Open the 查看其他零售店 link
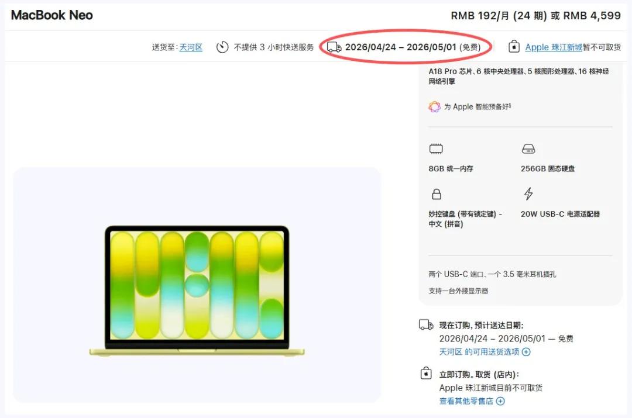Screen dimensions: 632x418 click(466, 401)
